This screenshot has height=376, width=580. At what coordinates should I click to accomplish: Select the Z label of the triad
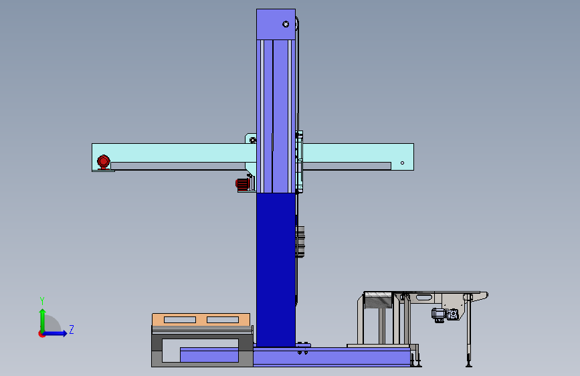72,329
